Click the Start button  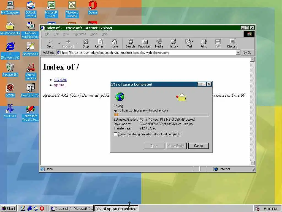click(9, 209)
